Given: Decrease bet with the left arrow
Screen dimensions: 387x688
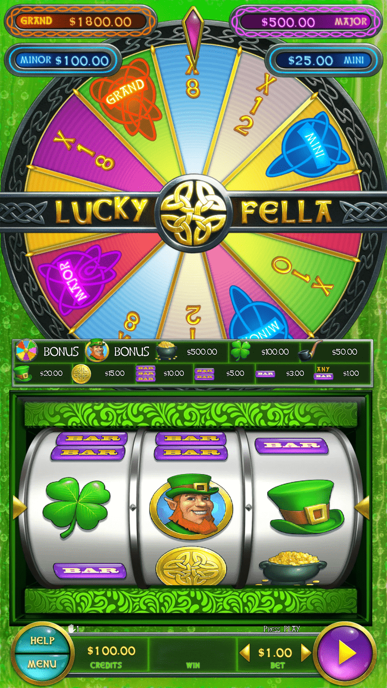Looking at the screenshot, I should pos(245,653).
